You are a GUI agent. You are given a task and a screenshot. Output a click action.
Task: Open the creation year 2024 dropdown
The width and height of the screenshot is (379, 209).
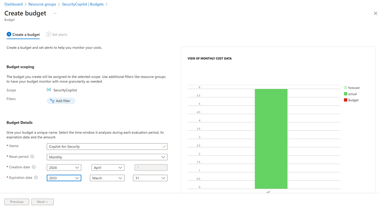point(64,167)
